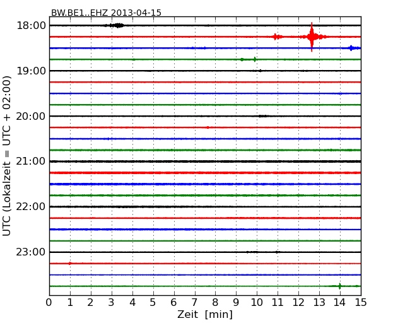Screen dimensions: 410x328
Task: Click the black event burst on 18:00 trace
Action: 116,25
